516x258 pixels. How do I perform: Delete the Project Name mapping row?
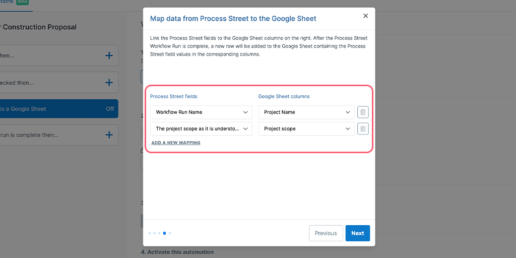point(363,112)
